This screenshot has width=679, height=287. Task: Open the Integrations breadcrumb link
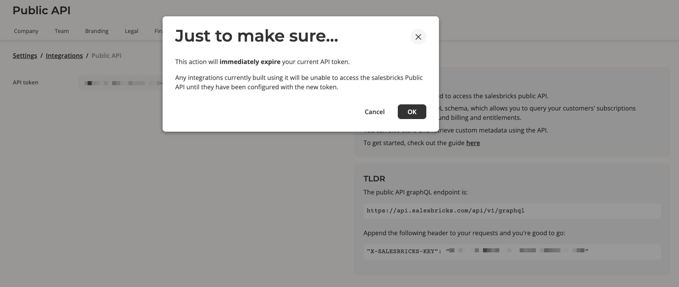tap(64, 55)
